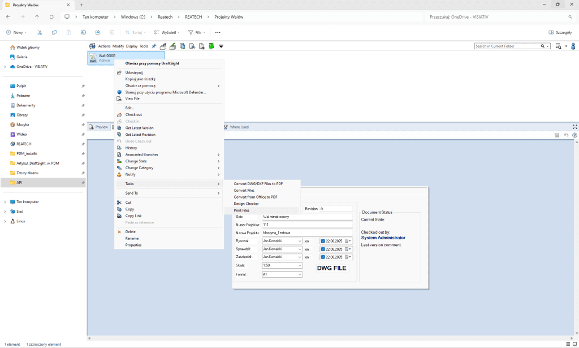Click the Delete trash icon in Explorer toolbar
Screen dimensions: 579x348
(x=113, y=32)
